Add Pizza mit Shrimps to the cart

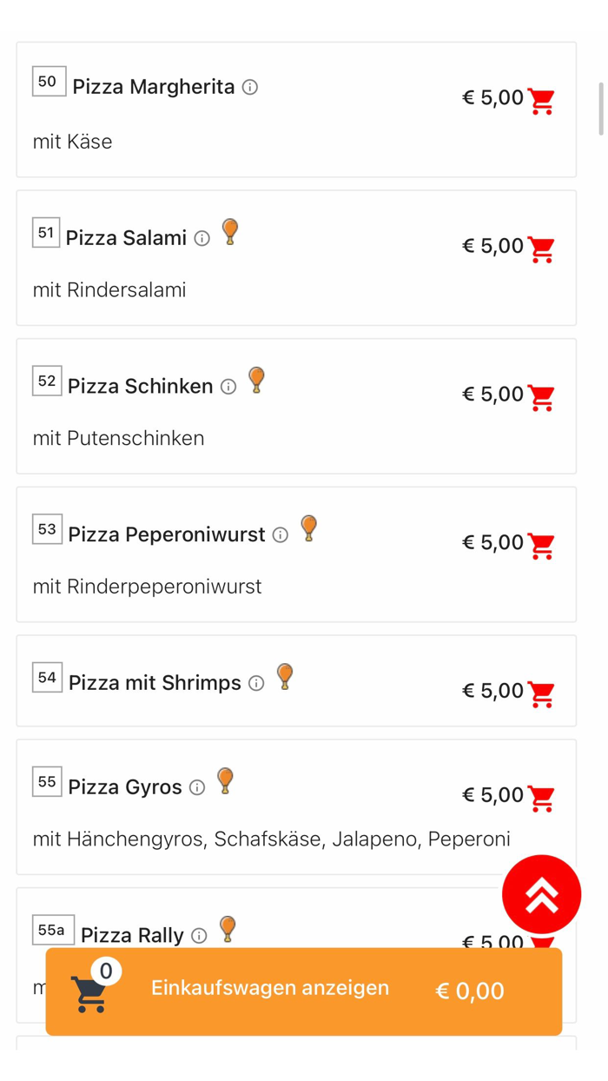(x=541, y=693)
